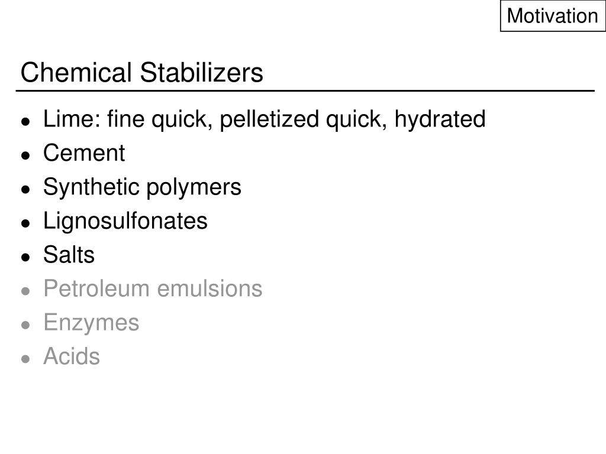Viewport: 606px width, 454px height.
Task: Click the Salts bullet item
Action: click(69, 255)
